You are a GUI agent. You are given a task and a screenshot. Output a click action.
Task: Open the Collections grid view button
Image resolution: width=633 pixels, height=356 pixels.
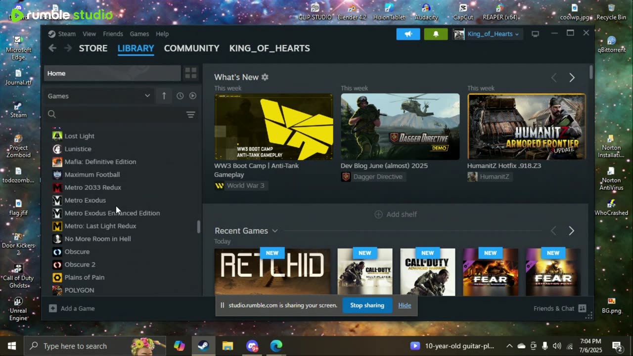pyautogui.click(x=191, y=73)
